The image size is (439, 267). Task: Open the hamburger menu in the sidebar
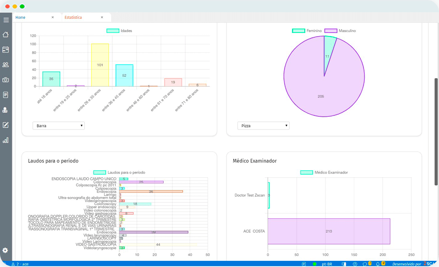(x=6, y=20)
